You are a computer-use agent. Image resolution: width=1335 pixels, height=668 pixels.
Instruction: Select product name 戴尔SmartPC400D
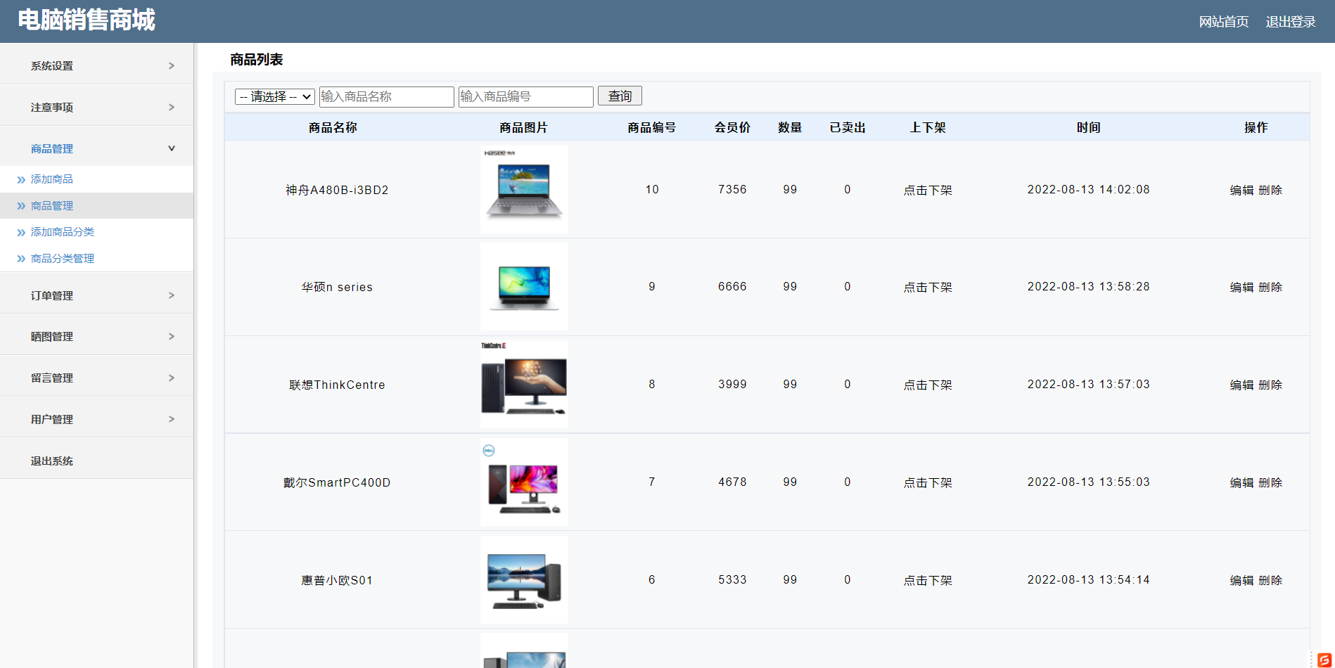(337, 482)
